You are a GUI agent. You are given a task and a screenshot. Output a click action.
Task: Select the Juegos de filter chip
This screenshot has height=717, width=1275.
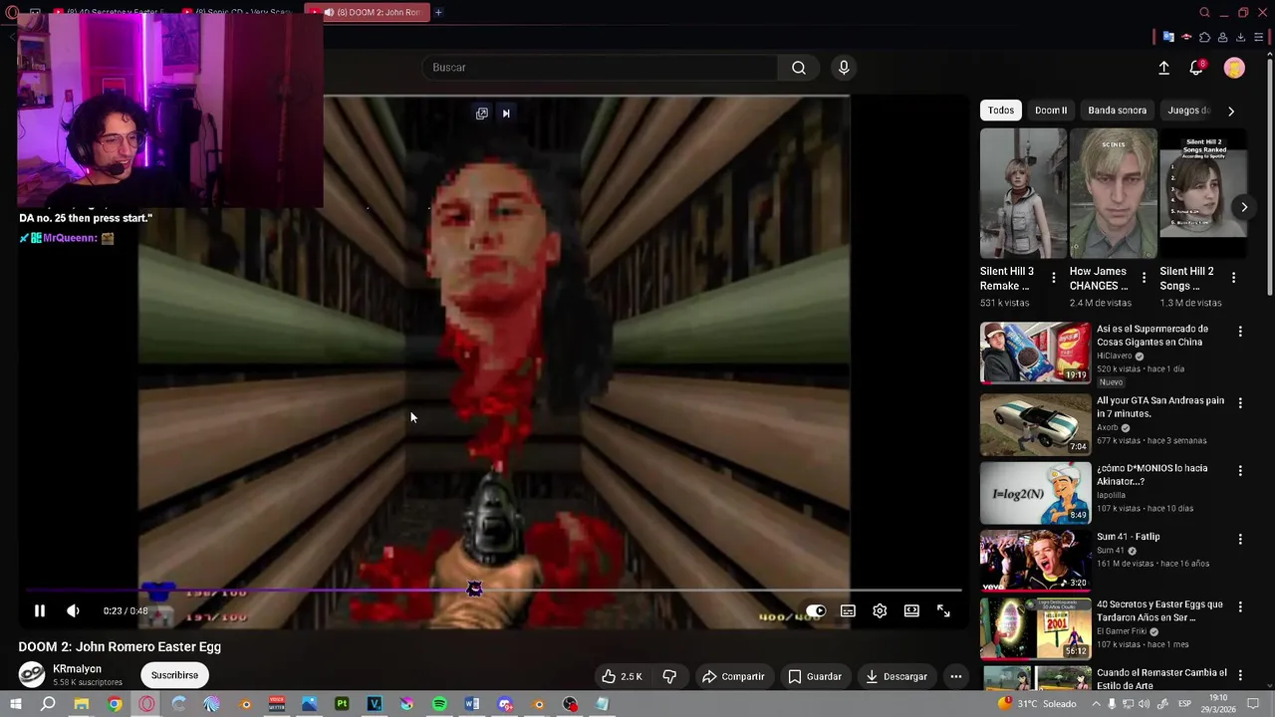(x=1189, y=111)
